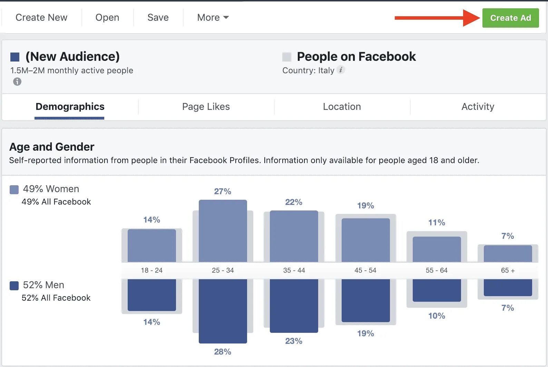The image size is (548, 367).
Task: Select the Demographics tab
Action: (70, 106)
